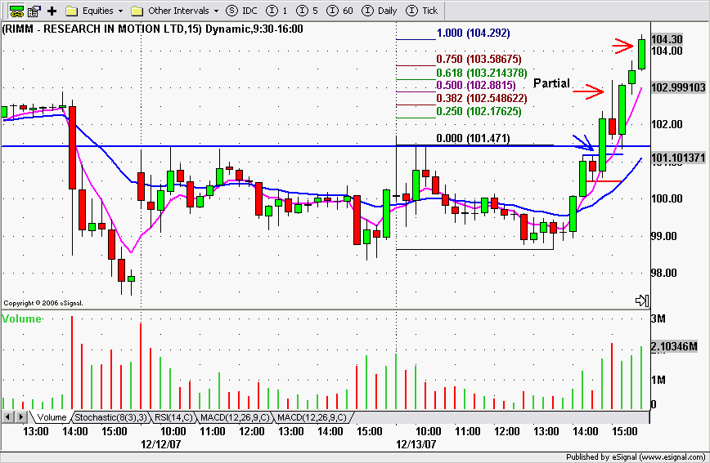Click the 1.000 (104.292) Fibonacci label
The width and height of the screenshot is (710, 463).
click(x=473, y=33)
